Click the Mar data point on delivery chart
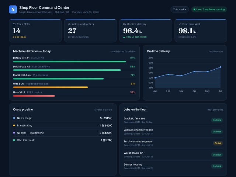The image size is (236, 177). 181,76
